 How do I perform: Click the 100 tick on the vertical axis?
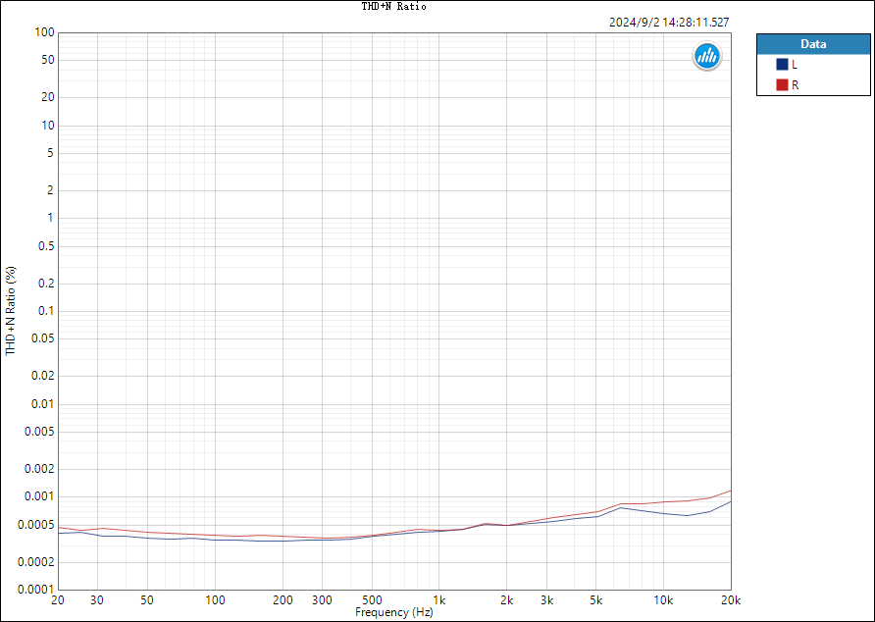point(45,32)
